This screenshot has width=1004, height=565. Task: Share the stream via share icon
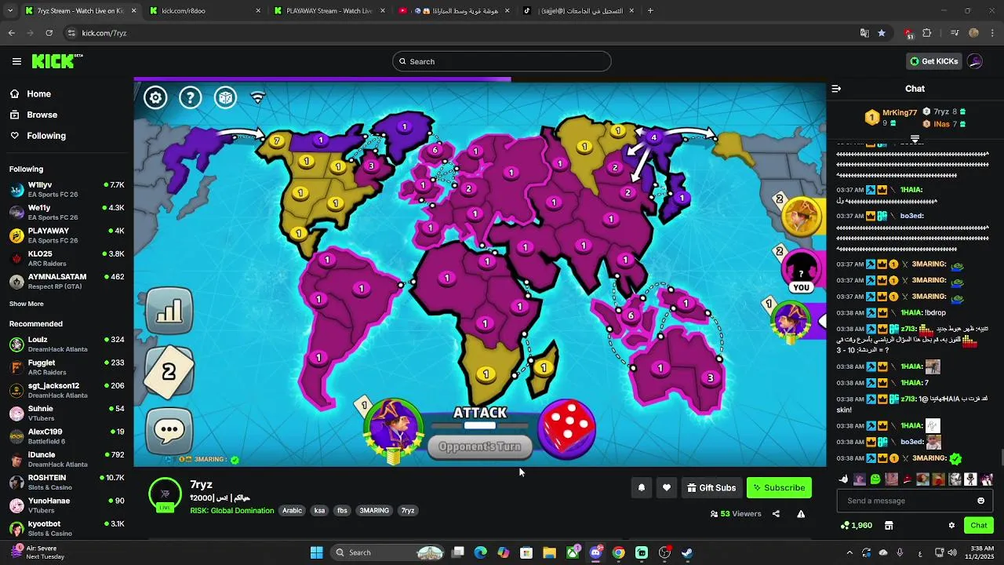[776, 514]
